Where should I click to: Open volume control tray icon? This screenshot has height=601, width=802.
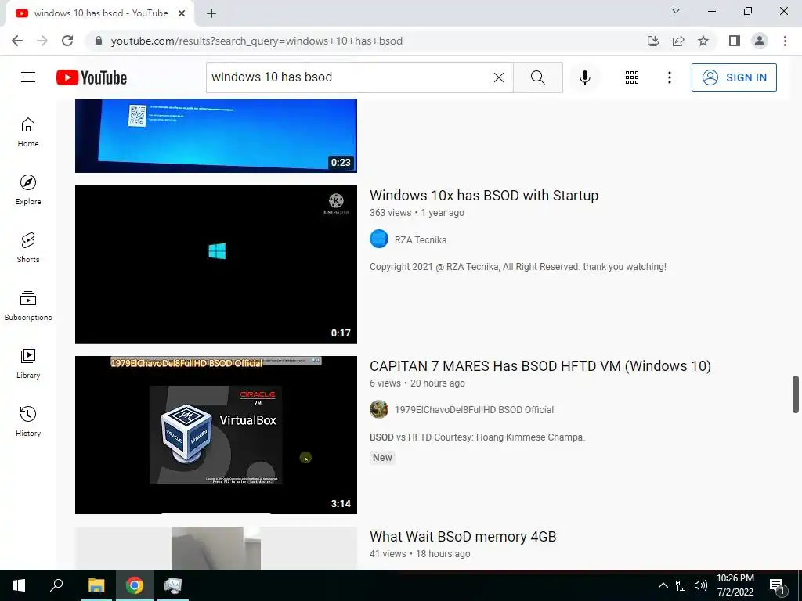point(701,585)
